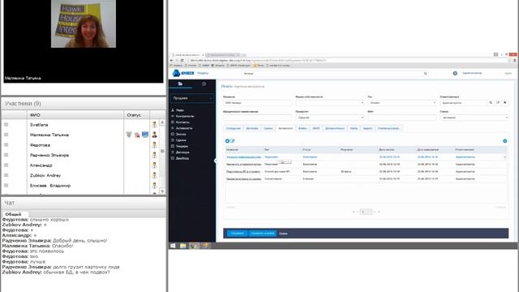Open the Статус dropdown in the form

pos(474,118)
